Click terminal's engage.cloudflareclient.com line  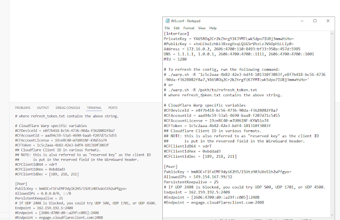pyautogui.click(x=59, y=217)
